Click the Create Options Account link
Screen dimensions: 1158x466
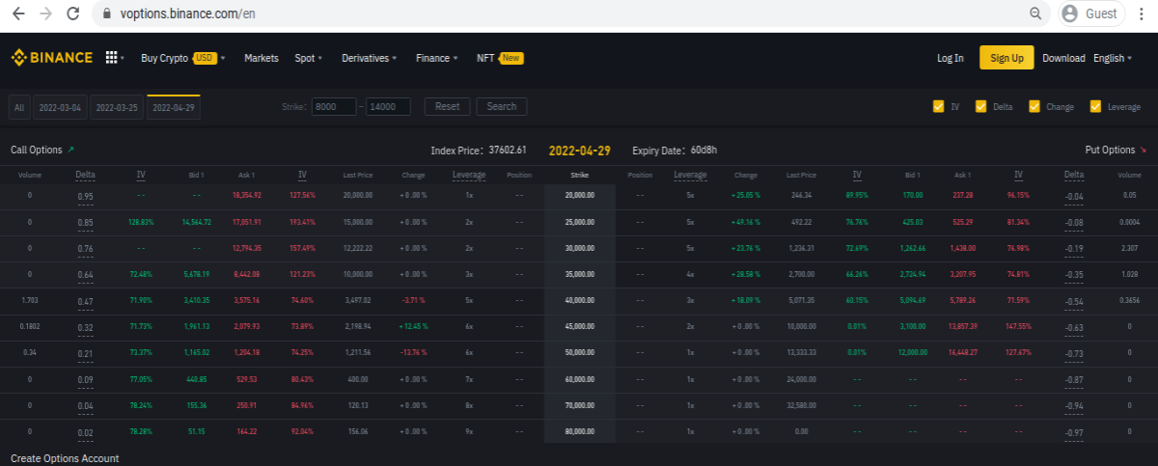[65, 458]
